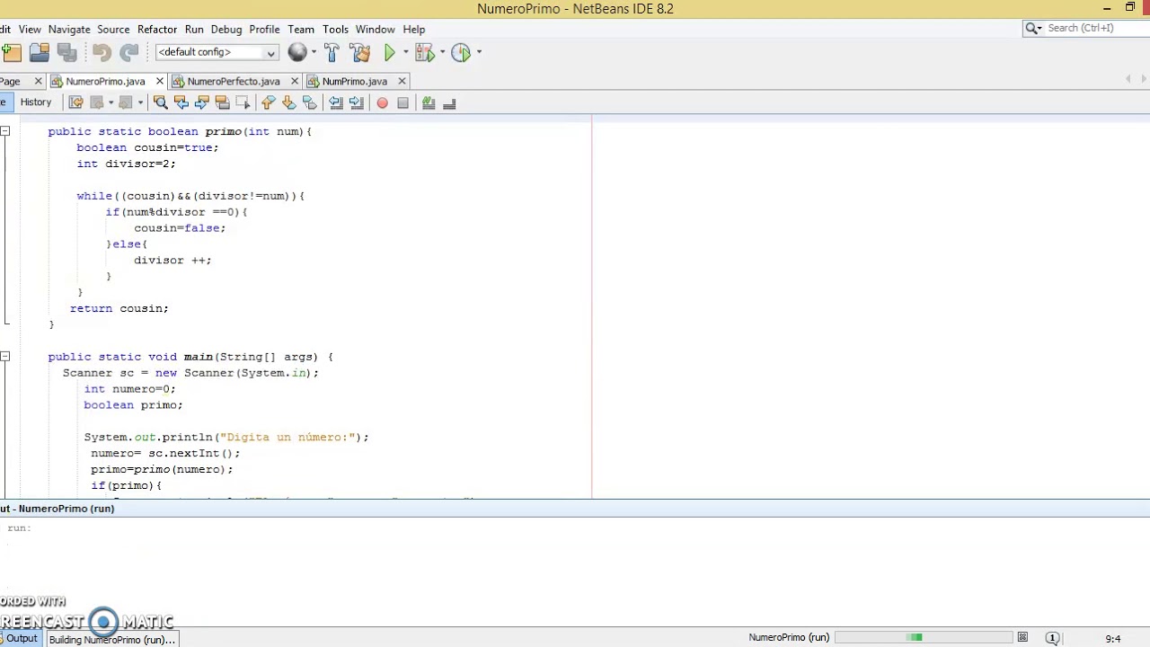This screenshot has width=1150, height=647.
Task: Go to Previous Bookmark icon
Action: [269, 103]
